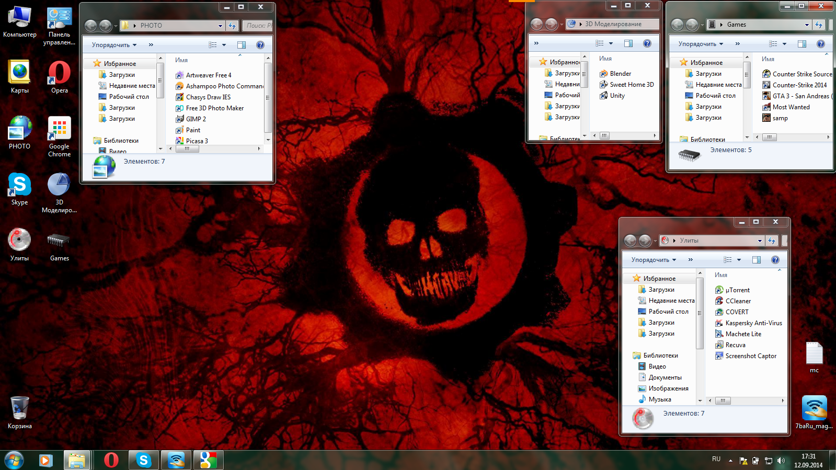Open the PHOTO desktop shortcut

19,133
